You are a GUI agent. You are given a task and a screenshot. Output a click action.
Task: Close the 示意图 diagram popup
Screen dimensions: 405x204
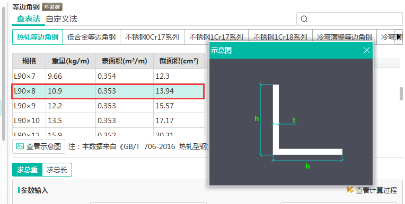(x=366, y=50)
